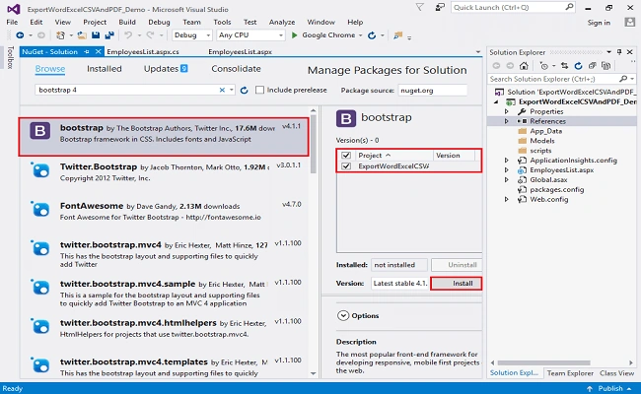Open the Team Explorer panel tab
The image size is (641, 394).
click(x=570, y=373)
